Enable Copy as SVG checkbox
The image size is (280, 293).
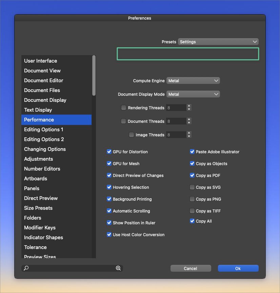click(192, 187)
